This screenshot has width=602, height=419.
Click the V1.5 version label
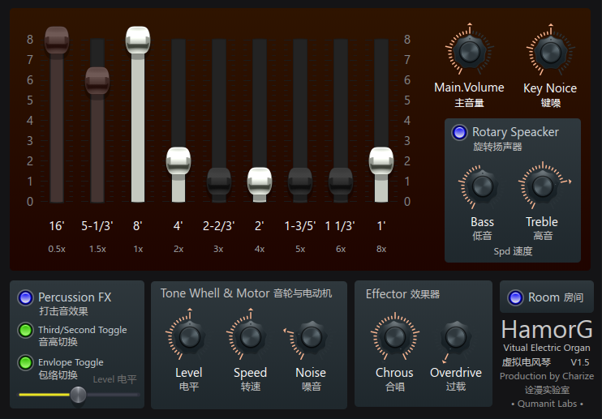coord(580,362)
